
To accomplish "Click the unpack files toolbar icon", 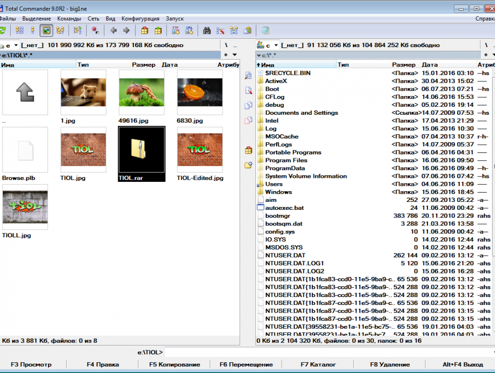I will [158, 30].
